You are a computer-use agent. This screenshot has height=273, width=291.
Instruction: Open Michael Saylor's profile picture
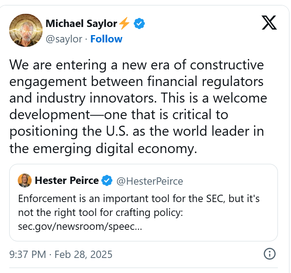tap(25, 31)
